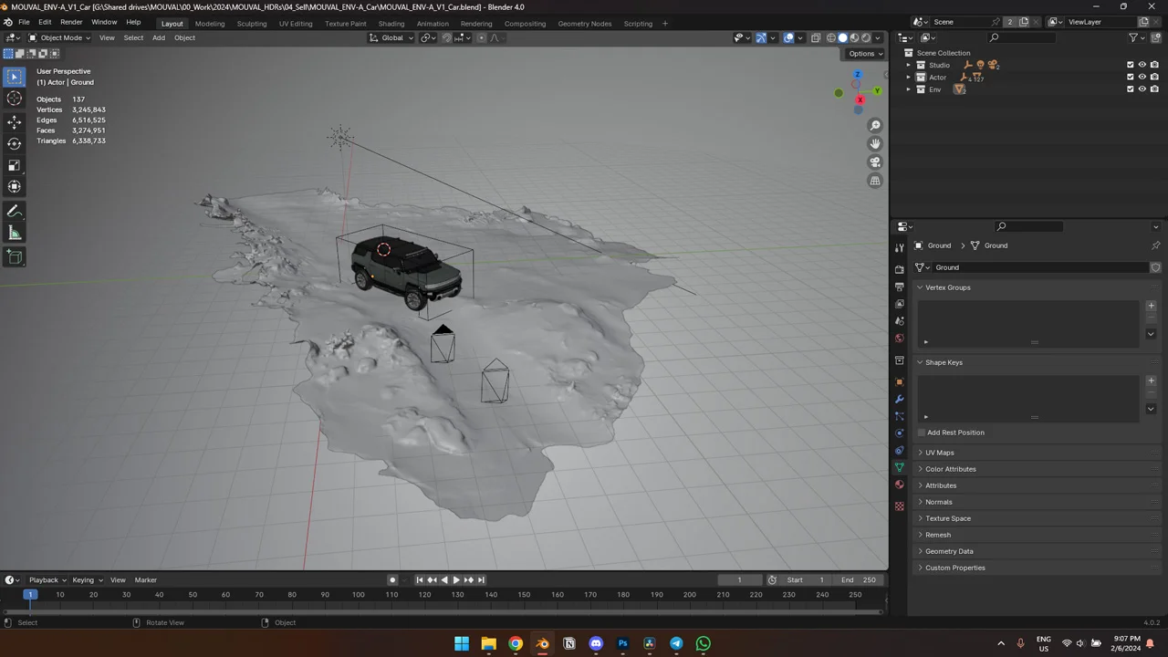Expand the Vertex Groups section
The width and height of the screenshot is (1168, 657).
948,287
